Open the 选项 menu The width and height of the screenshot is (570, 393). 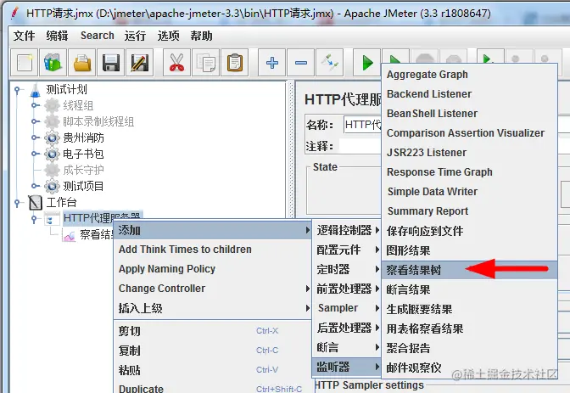click(x=168, y=36)
